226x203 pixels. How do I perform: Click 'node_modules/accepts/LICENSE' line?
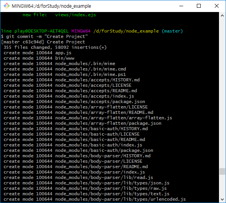tap(67, 85)
